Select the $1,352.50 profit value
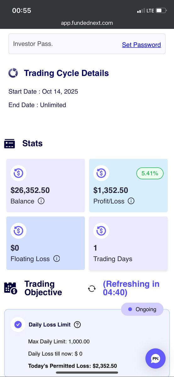The width and height of the screenshot is (174, 377). coord(111,190)
